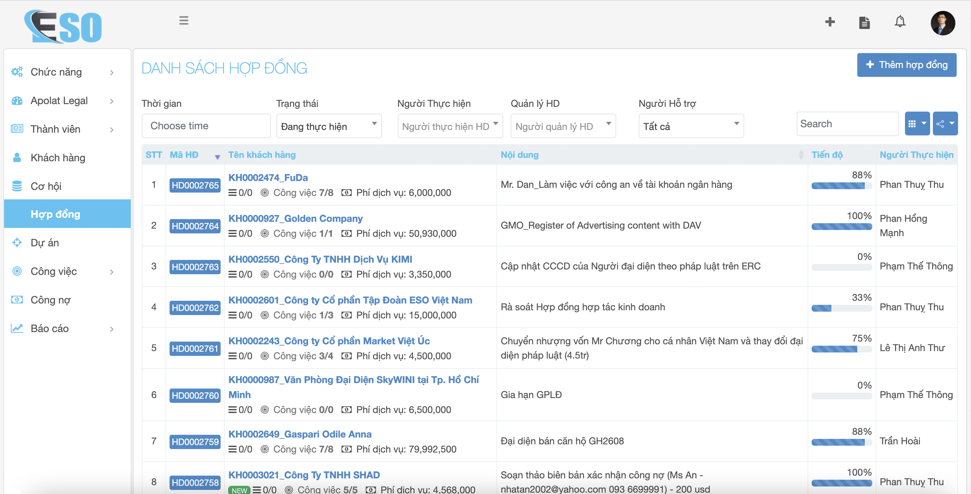Click the user avatar photo
Viewport: 971px width, 494px height.
click(x=942, y=23)
